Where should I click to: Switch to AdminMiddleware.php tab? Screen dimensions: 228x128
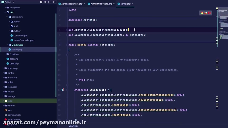72,4
